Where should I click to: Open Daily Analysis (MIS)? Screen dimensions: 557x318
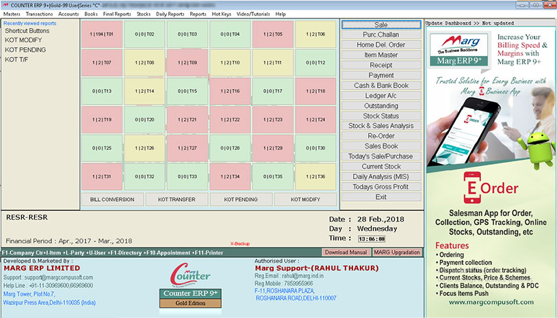[381, 176]
